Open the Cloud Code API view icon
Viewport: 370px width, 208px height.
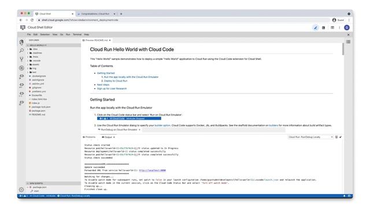coord(21,85)
